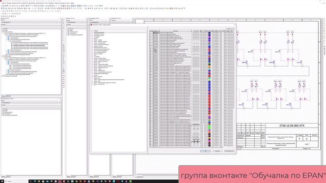Image resolution: width=326 pixels, height=183 pixels.
Task: Expand Графика node in layer dialog tree
Action: click(93, 31)
